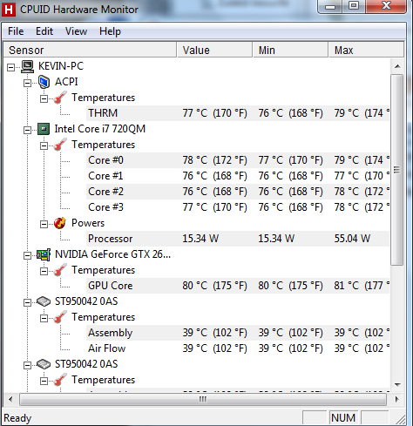Collapse the second ST950042 0AS node

[x=27, y=365]
